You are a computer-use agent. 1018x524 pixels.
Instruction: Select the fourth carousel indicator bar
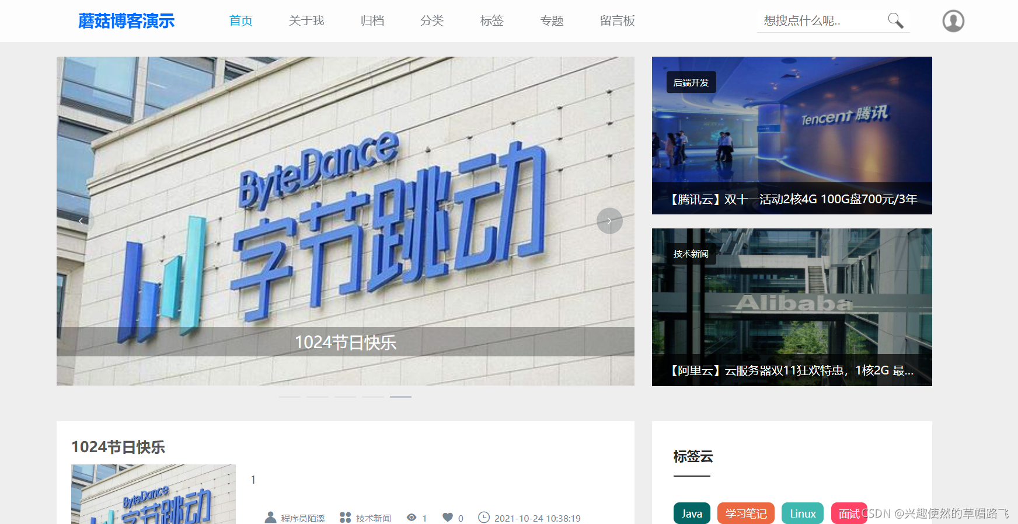click(373, 397)
